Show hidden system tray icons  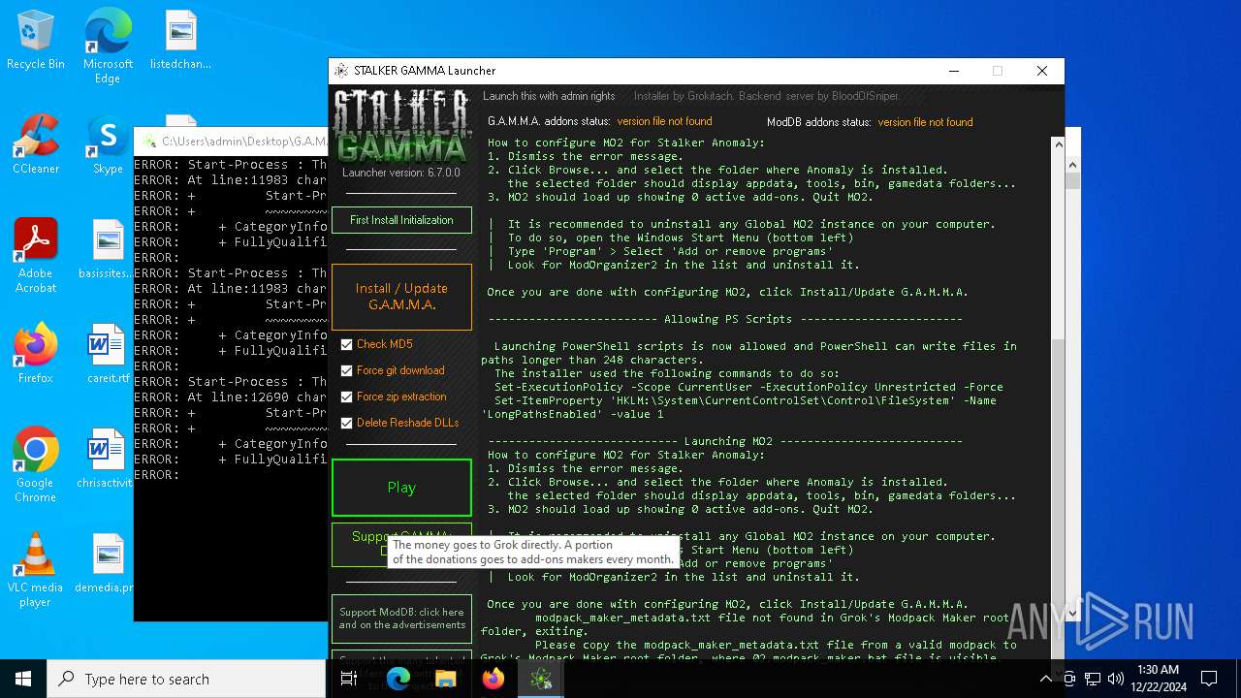(1045, 679)
